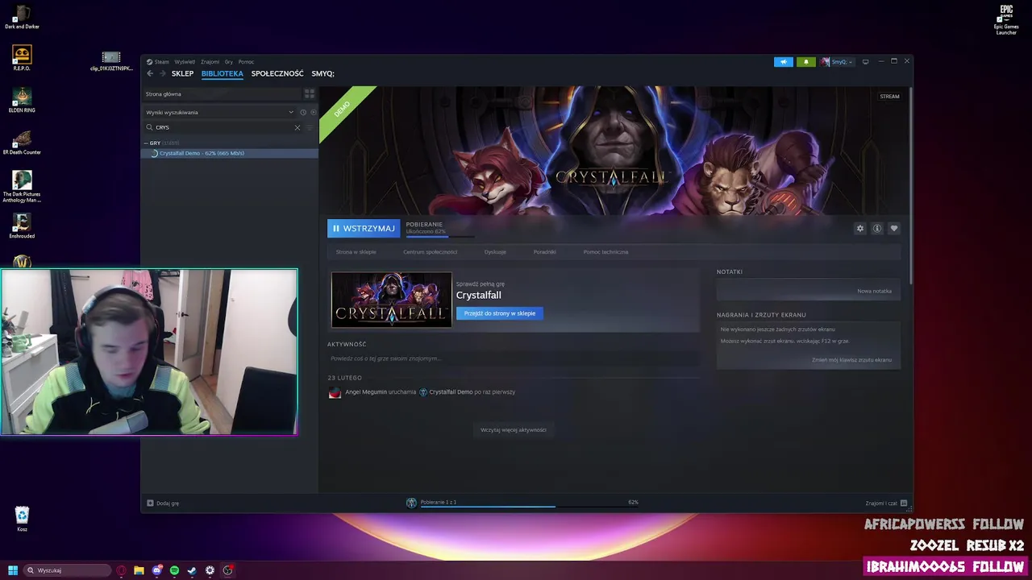Open Crystalfall game settings gear
Image resolution: width=1032 pixels, height=580 pixels.
859,229
